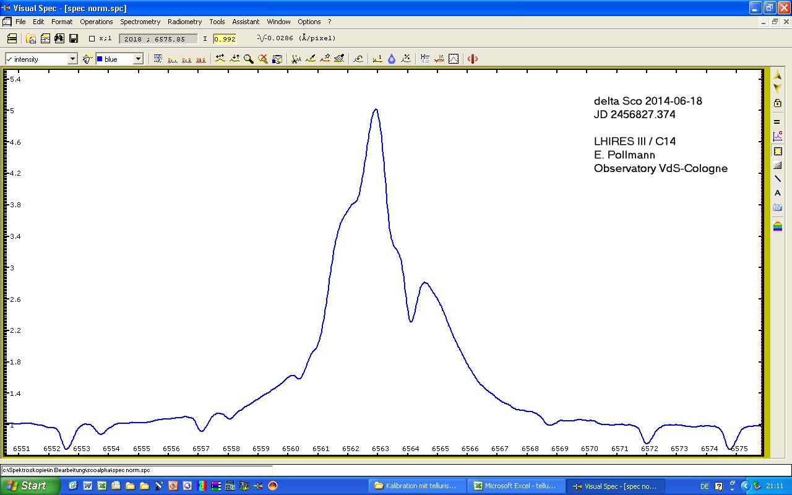Open the Radiometry menu
792x495 pixels.
[184, 22]
